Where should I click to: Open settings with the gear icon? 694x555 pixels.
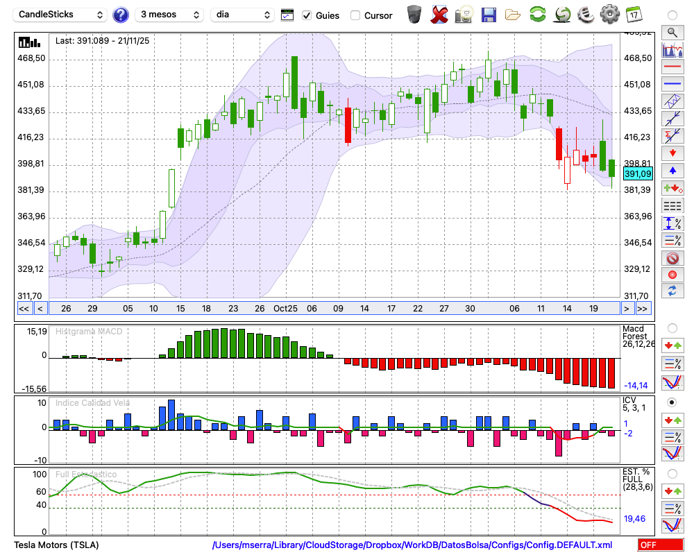(x=610, y=15)
